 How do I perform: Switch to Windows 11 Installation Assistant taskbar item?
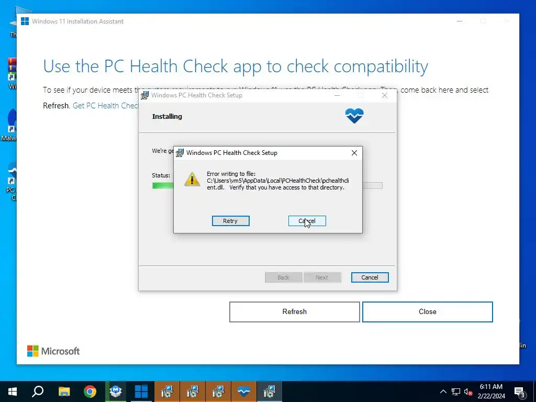point(141,392)
